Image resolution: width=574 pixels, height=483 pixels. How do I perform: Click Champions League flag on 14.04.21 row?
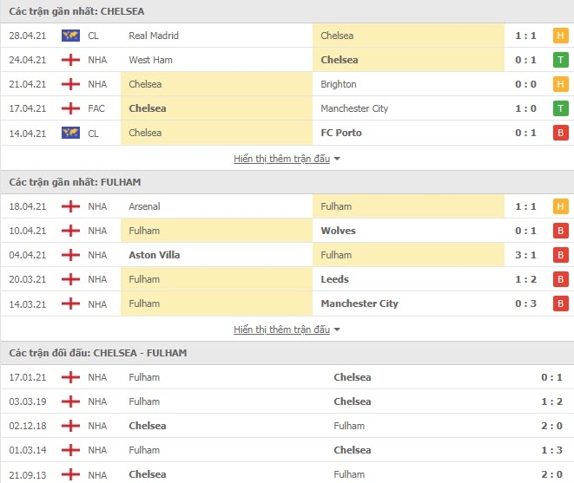tap(70, 133)
